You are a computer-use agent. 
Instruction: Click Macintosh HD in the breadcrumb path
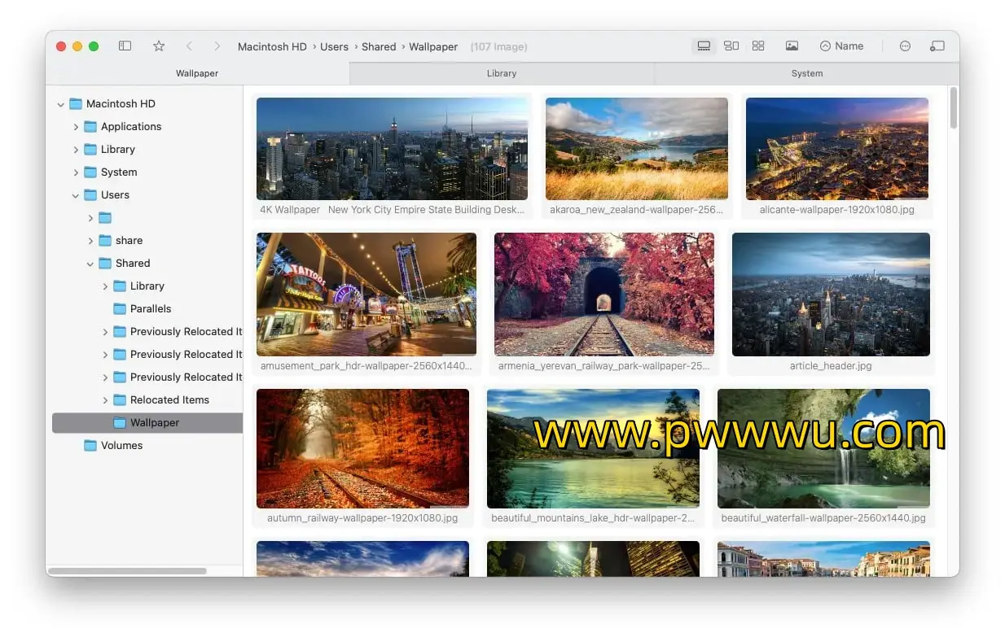(x=272, y=46)
